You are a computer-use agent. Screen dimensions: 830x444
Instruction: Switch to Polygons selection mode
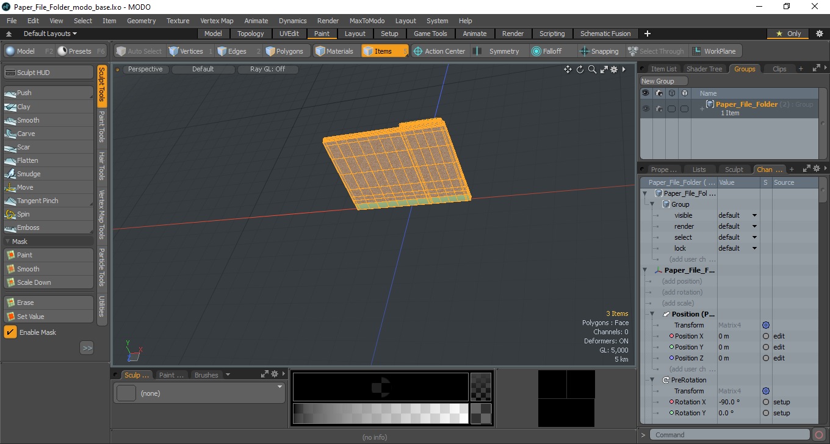(x=287, y=51)
